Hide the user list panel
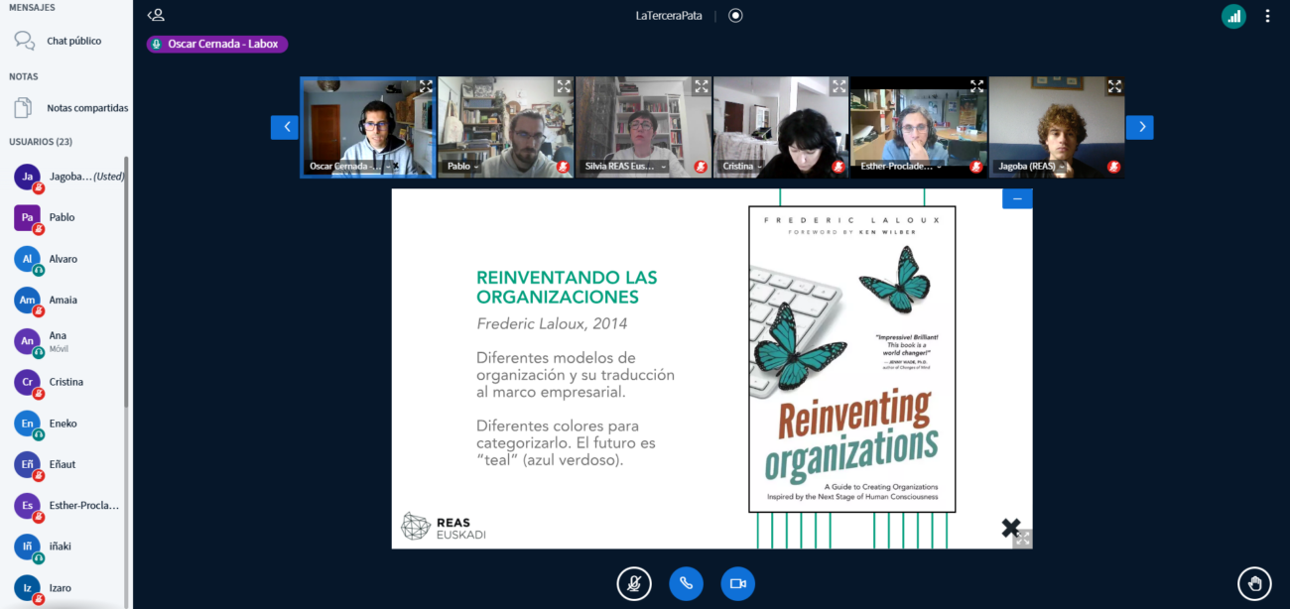The width and height of the screenshot is (1290, 609). click(156, 16)
